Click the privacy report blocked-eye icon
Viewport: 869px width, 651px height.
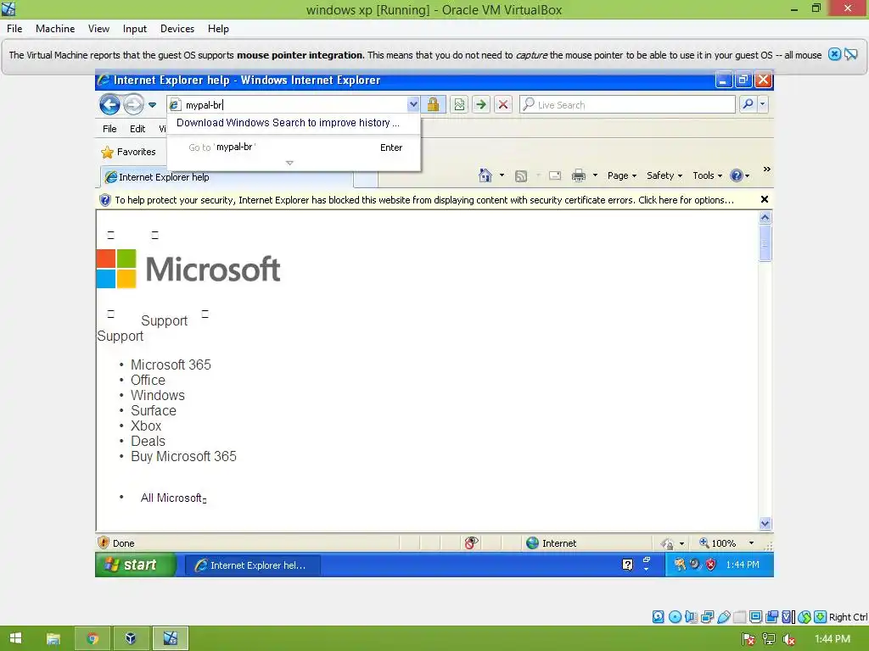(470, 543)
